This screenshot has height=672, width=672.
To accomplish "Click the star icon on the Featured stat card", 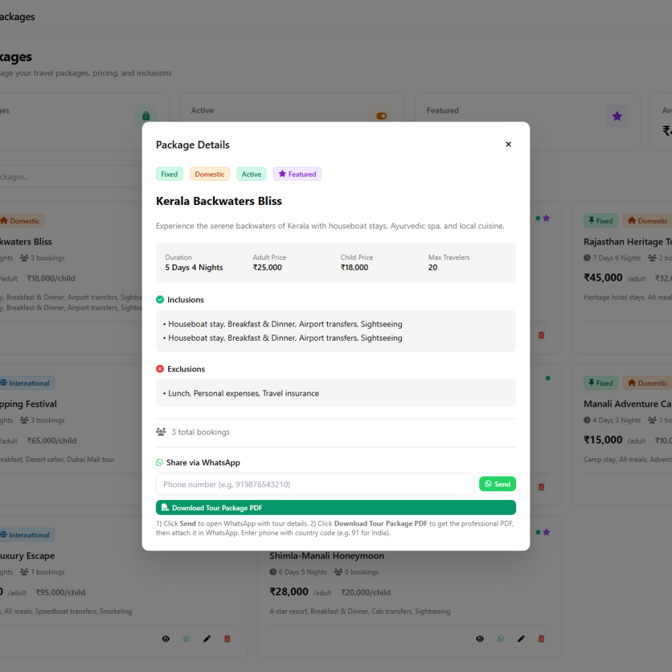I will click(617, 116).
